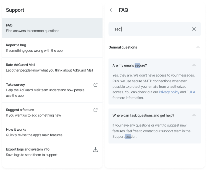Open the Privacy policy link
207x170 pixels.
[x=169, y=92]
